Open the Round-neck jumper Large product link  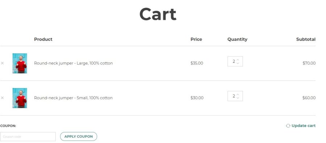point(74,63)
